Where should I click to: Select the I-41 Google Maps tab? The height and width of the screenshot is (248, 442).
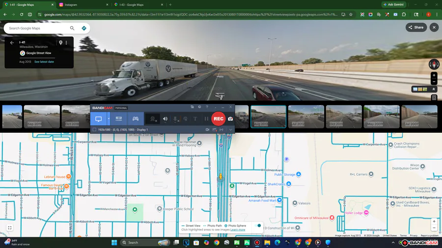(29, 5)
